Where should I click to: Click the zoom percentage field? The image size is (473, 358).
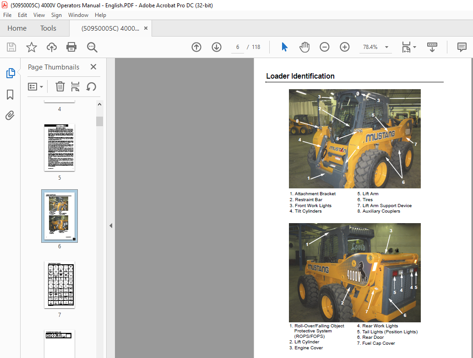370,47
